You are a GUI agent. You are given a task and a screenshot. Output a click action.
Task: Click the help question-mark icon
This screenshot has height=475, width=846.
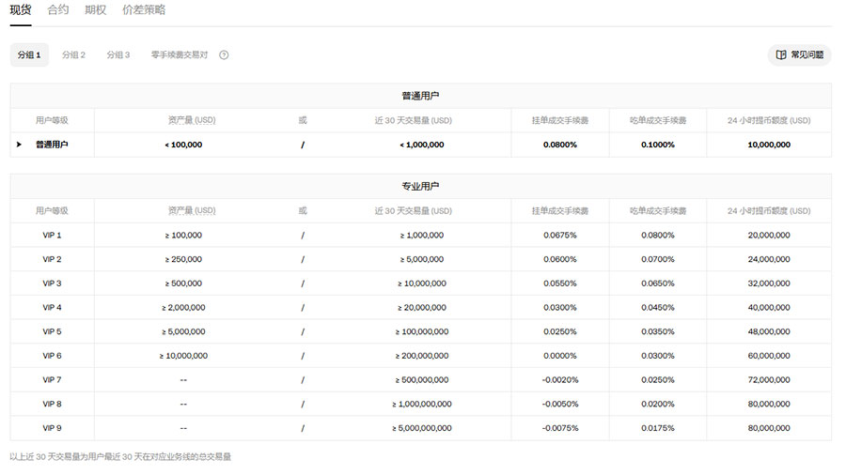click(x=224, y=55)
